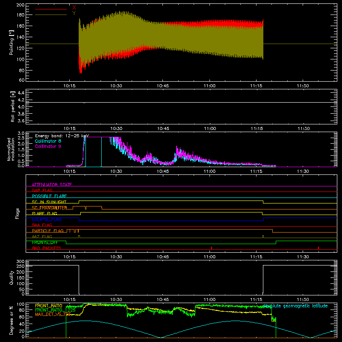This screenshot has width=342, height=342.
Task: Click the "Flags" vertical axis title
Action: pos(17,213)
